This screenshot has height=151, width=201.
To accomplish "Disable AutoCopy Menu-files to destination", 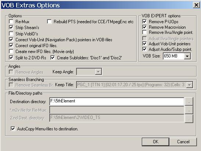I will point(13,129).
